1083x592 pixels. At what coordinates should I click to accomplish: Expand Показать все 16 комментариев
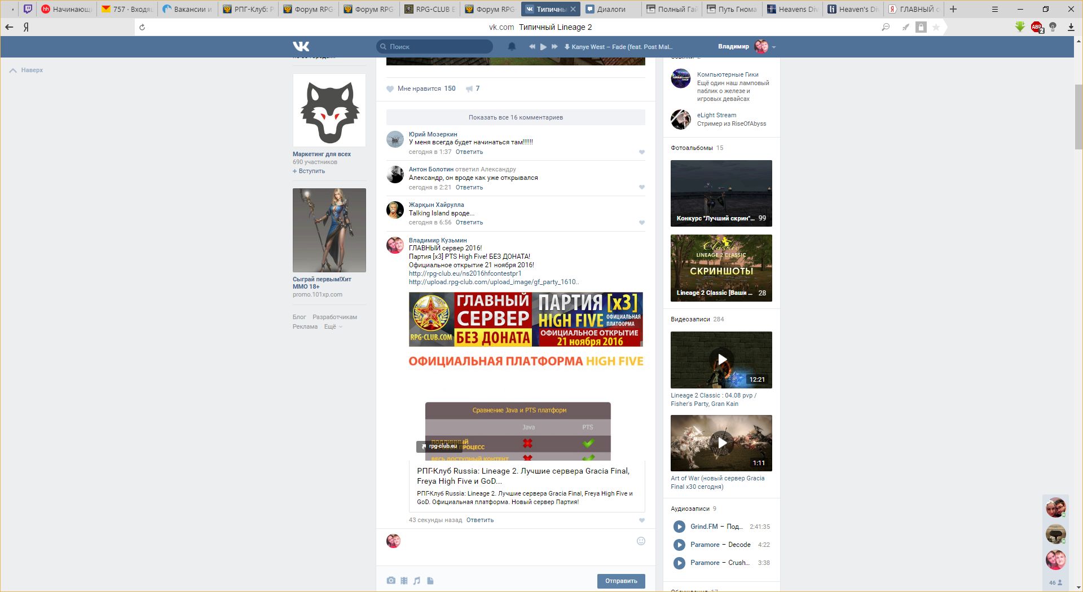click(516, 117)
